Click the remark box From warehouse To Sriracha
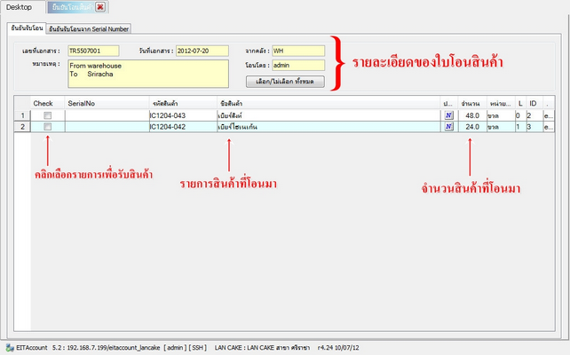Image resolution: width=570 pixels, height=355 pixels. (x=148, y=74)
